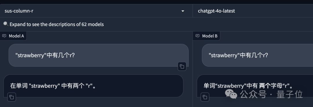Viewport: 313px width, 107px height.
Task: Click the bold 两个 in Model B's answer
Action: click(265, 86)
